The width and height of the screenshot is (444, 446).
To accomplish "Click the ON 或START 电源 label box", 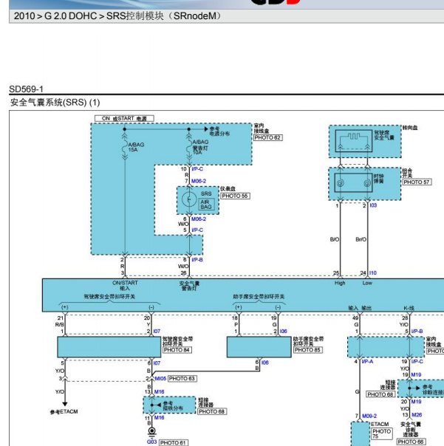I will (124, 118).
